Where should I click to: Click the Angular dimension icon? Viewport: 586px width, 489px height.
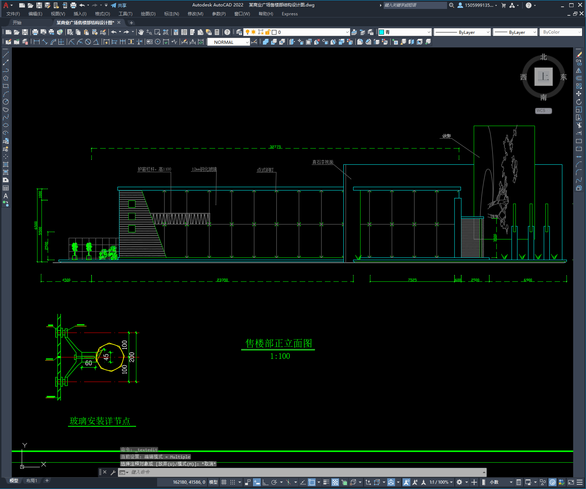pyautogui.click(x=96, y=42)
